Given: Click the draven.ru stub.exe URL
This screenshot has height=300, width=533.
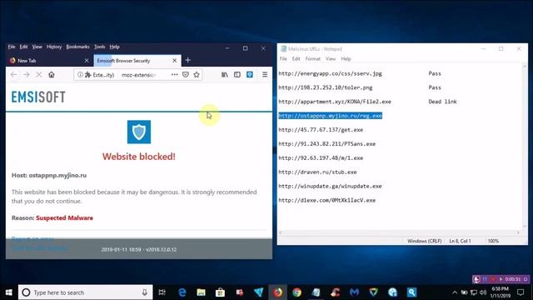Looking at the screenshot, I should (x=317, y=172).
